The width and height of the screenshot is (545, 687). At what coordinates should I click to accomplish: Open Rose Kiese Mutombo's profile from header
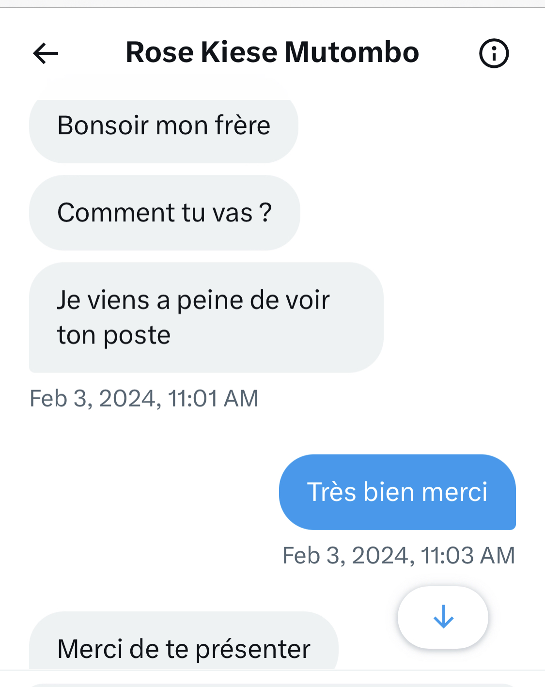click(x=272, y=52)
